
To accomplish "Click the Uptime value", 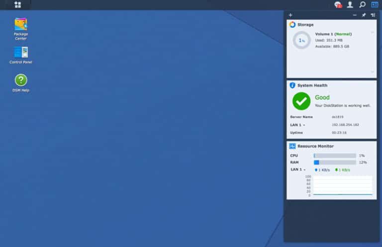I will coord(339,133).
